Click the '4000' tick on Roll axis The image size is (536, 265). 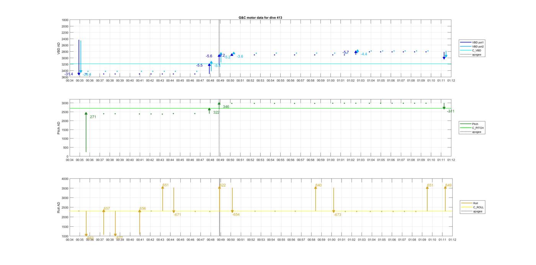pyautogui.click(x=65, y=179)
